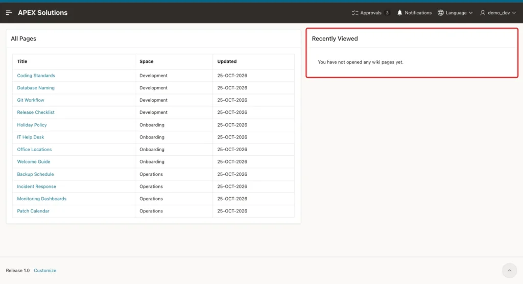Click the Release 1.0 footer text
This screenshot has height=284, width=523.
(x=18, y=271)
